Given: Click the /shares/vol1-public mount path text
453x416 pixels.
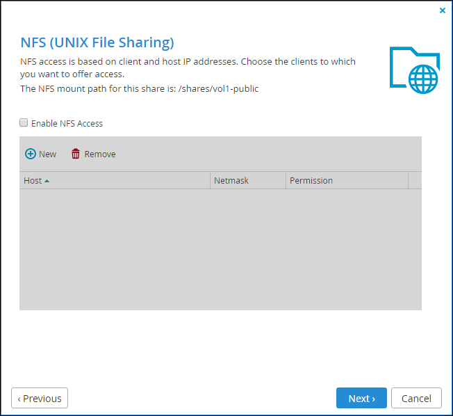Looking at the screenshot, I should [218, 88].
